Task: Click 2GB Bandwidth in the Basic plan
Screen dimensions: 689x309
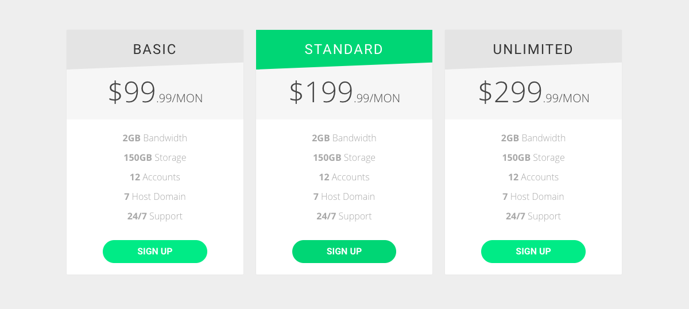Action: (x=155, y=138)
